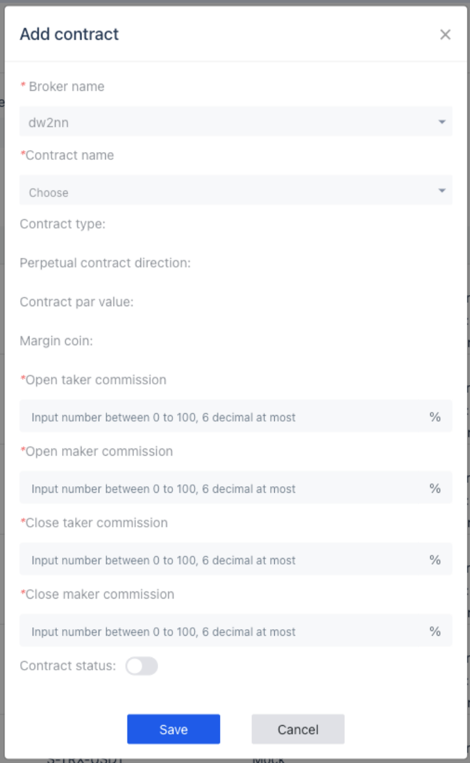The height and width of the screenshot is (763, 470).
Task: Open the Broker name dropdown showing dw2nn
Action: [x=236, y=121]
